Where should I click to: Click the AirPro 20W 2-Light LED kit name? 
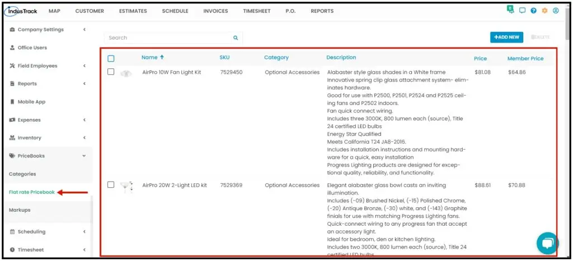[175, 185]
